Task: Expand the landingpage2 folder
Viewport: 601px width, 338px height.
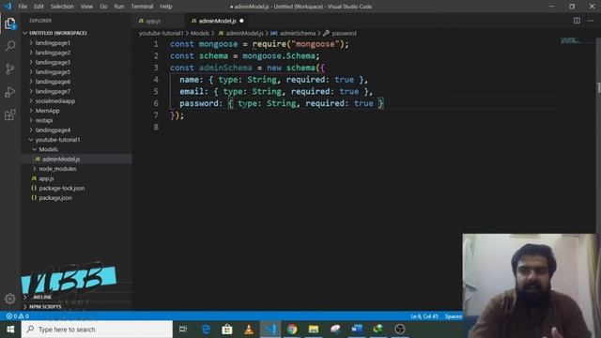Action: coord(53,53)
